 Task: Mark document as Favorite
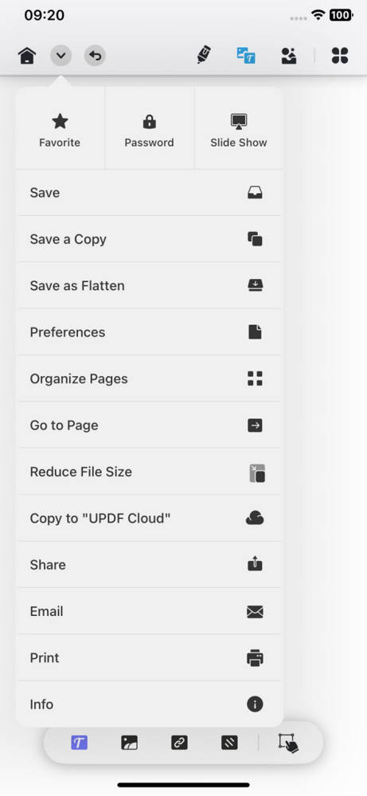coord(60,131)
